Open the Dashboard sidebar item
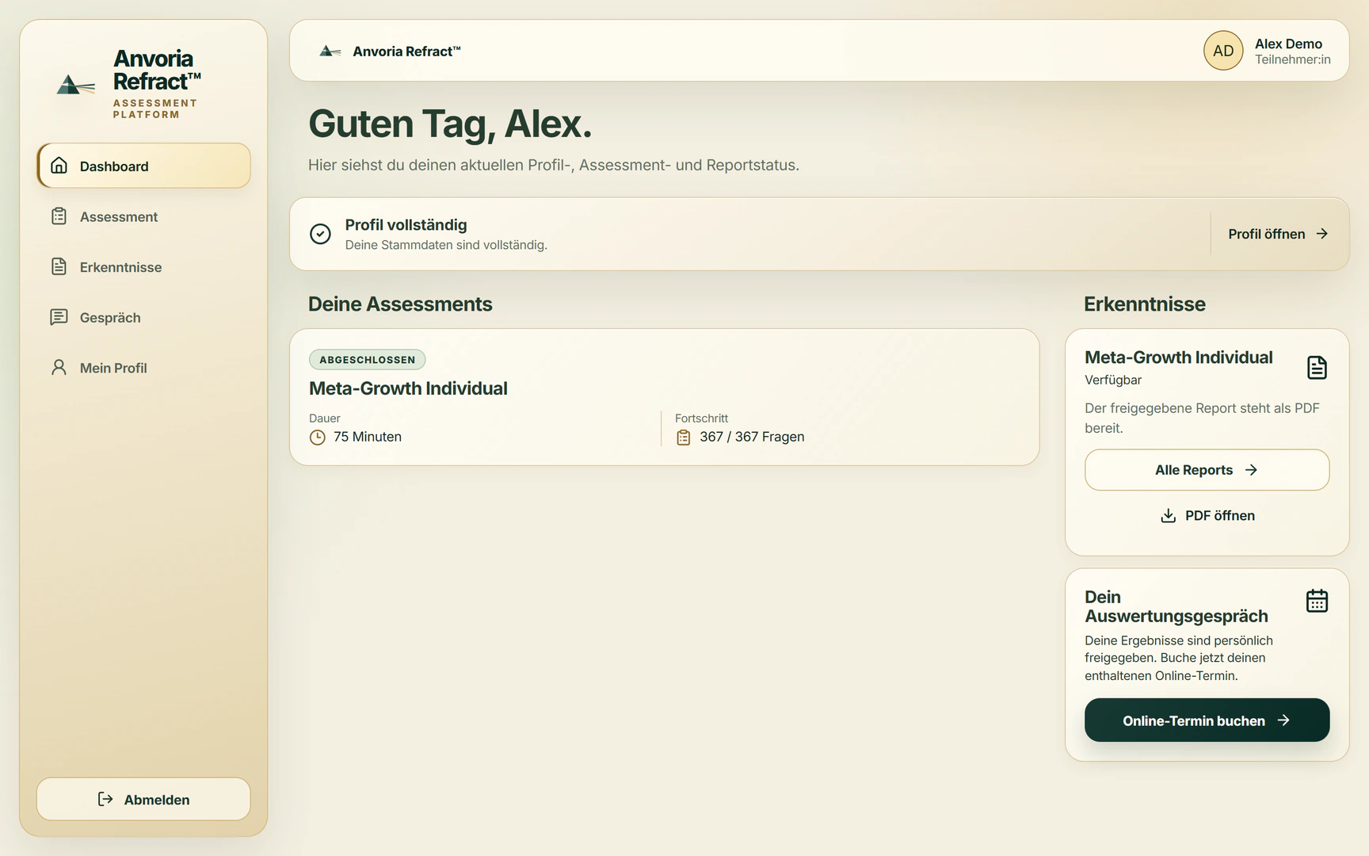Viewport: 1369px width, 856px height. coord(143,166)
